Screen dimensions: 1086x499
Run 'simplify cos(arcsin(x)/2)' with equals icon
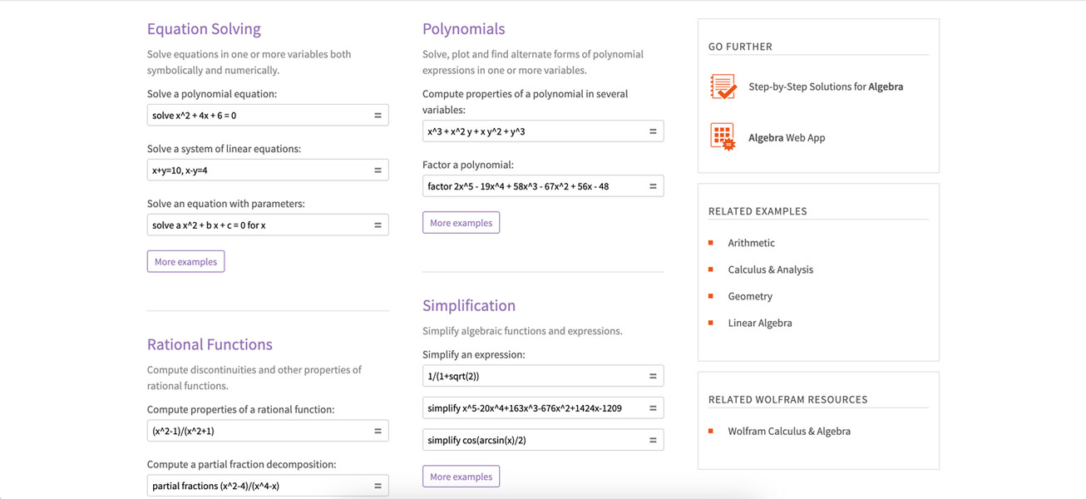pyautogui.click(x=653, y=440)
